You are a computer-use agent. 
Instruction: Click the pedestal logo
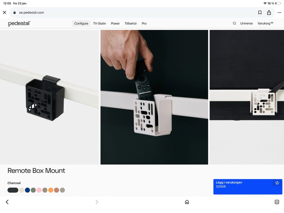tap(19, 23)
